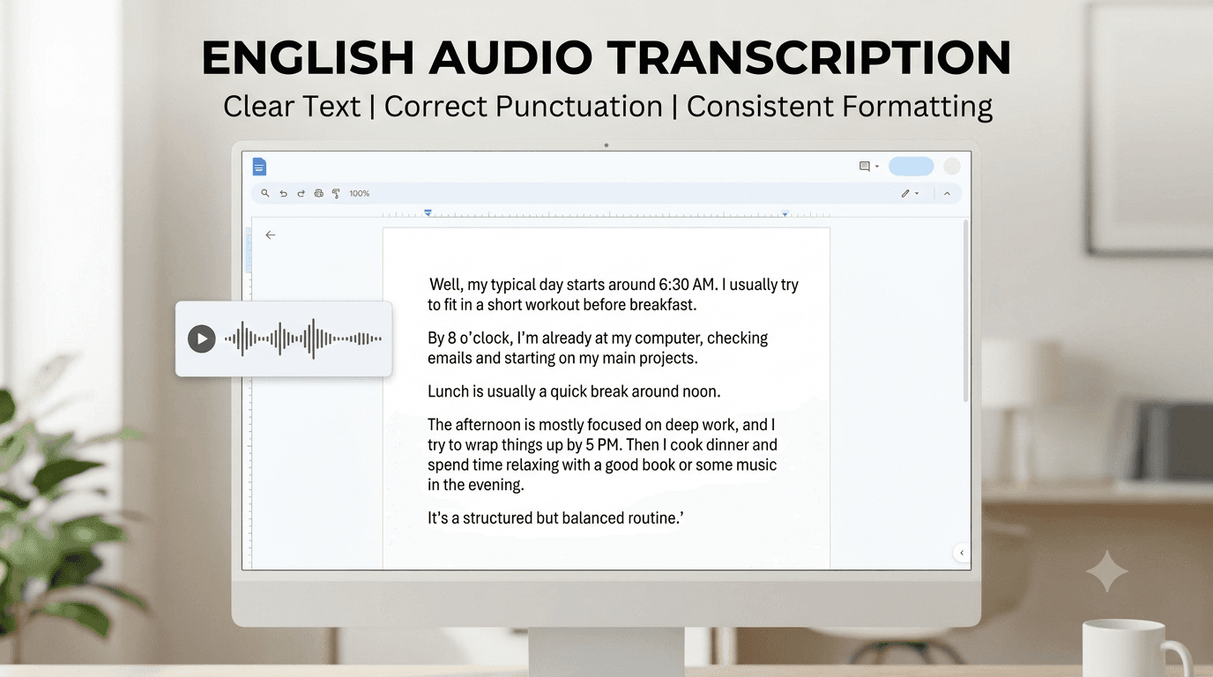Click the document's vertical scrollbar
This screenshot has height=677, width=1213.
click(966, 310)
